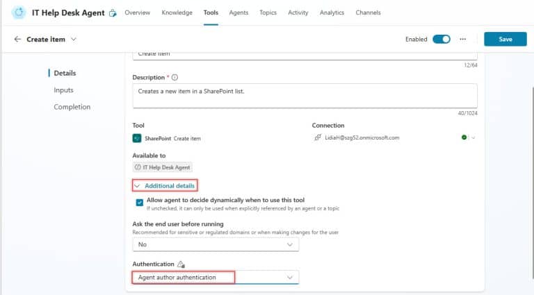This screenshot has height=295, width=534.
Task: Click into the Description text field
Action: pyautogui.click(x=305, y=96)
